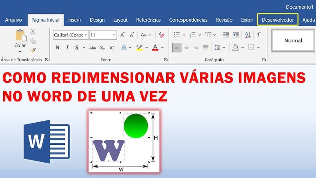Switch to the Layout tab

120,20
